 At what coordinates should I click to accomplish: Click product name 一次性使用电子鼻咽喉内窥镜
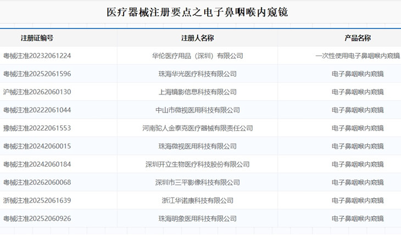click(358, 56)
